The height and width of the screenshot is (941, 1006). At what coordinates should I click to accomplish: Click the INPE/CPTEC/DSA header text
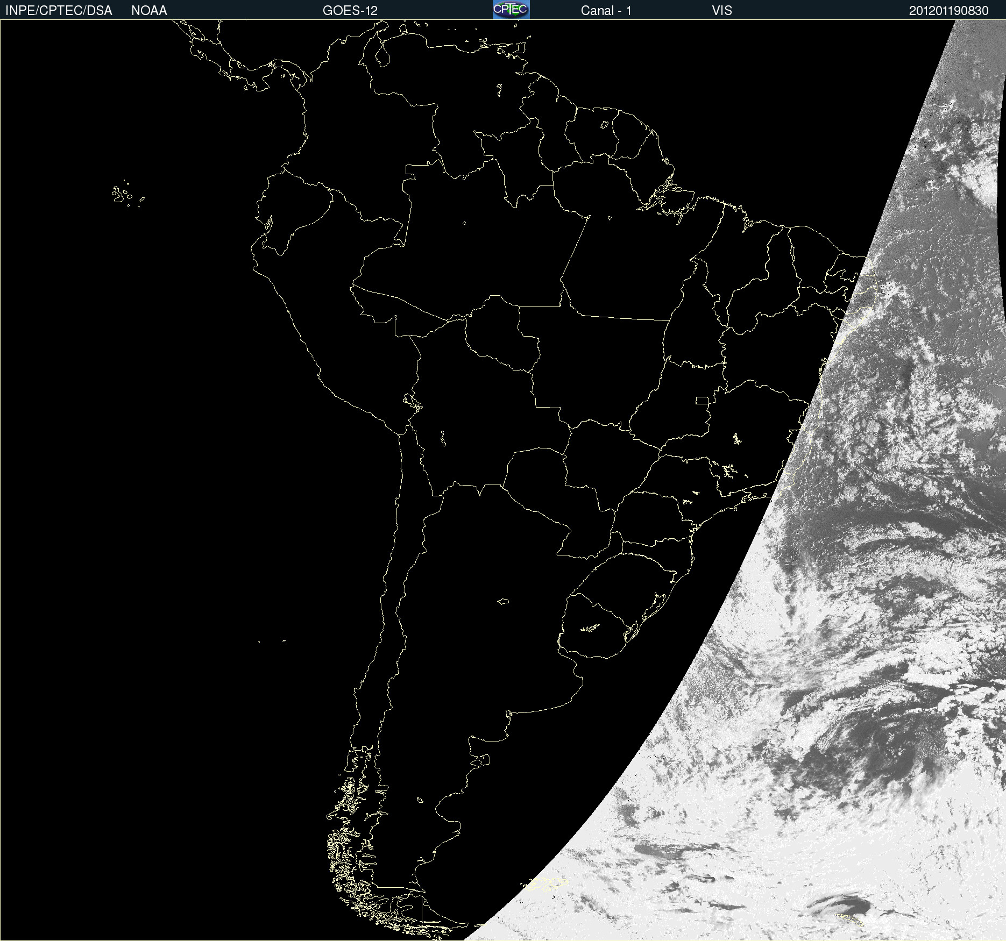coord(59,11)
